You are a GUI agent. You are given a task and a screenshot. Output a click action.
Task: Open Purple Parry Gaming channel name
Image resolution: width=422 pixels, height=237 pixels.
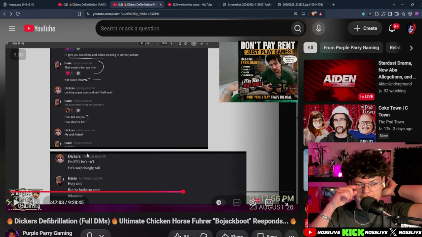[47, 233]
